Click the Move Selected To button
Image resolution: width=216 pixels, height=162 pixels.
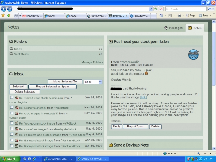65,82
